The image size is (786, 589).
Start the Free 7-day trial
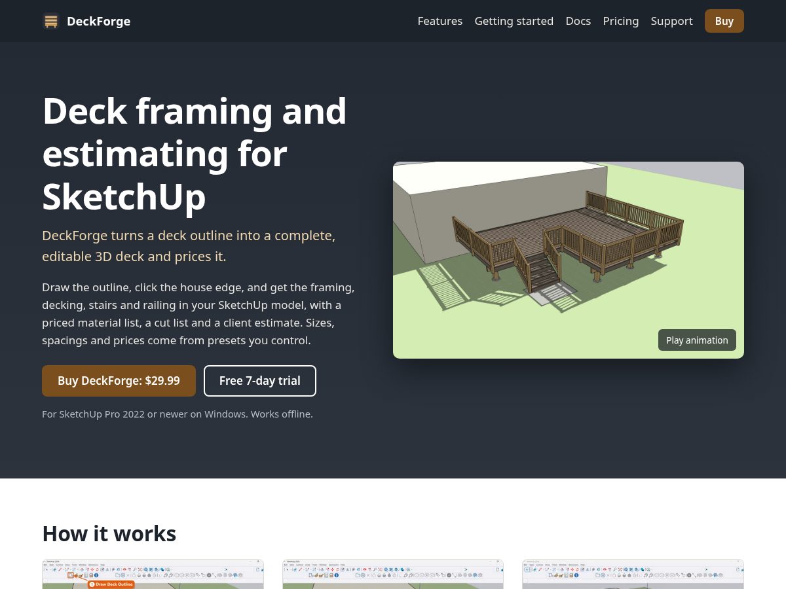260,381
